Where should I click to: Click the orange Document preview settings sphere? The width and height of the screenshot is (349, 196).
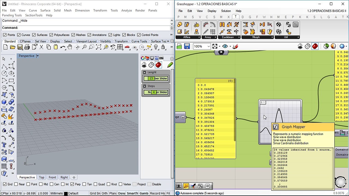[333, 46]
